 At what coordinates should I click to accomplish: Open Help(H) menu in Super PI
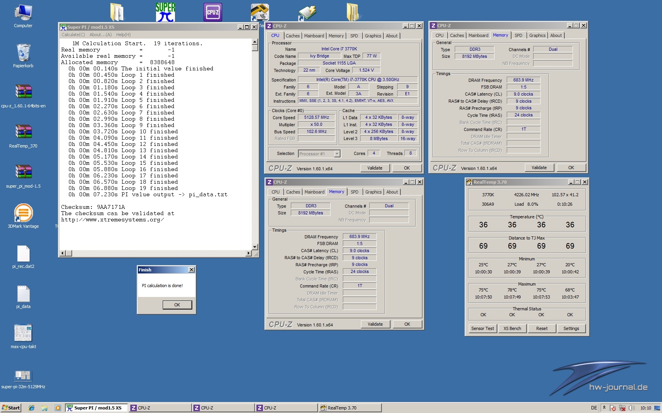(x=123, y=35)
